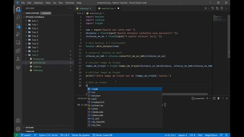Change MagicPython language mode
Image resolution: width=244 pixels, height=137 pixels.
(211, 135)
